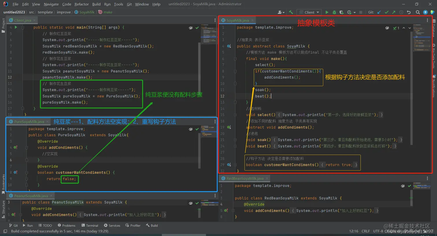Run with coverage icon in toolbar
The width and height of the screenshot is (437, 236).
[x=341, y=12]
